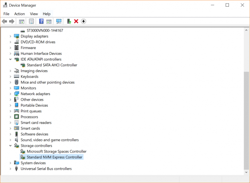Image resolution: width=250 pixels, height=183 pixels.
Task: Collapse the IDE ATA/ATAPI controllers node
Action: 10,59
